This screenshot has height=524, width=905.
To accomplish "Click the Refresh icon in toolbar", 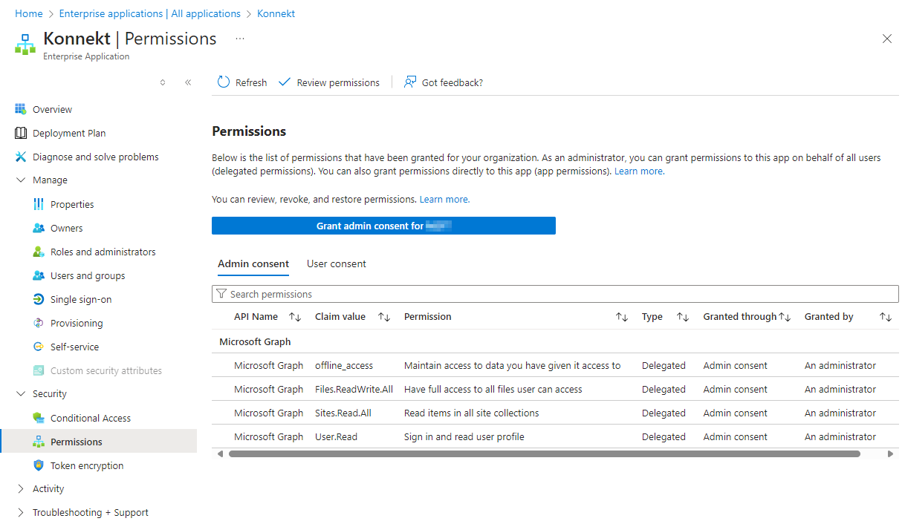I will pos(224,82).
